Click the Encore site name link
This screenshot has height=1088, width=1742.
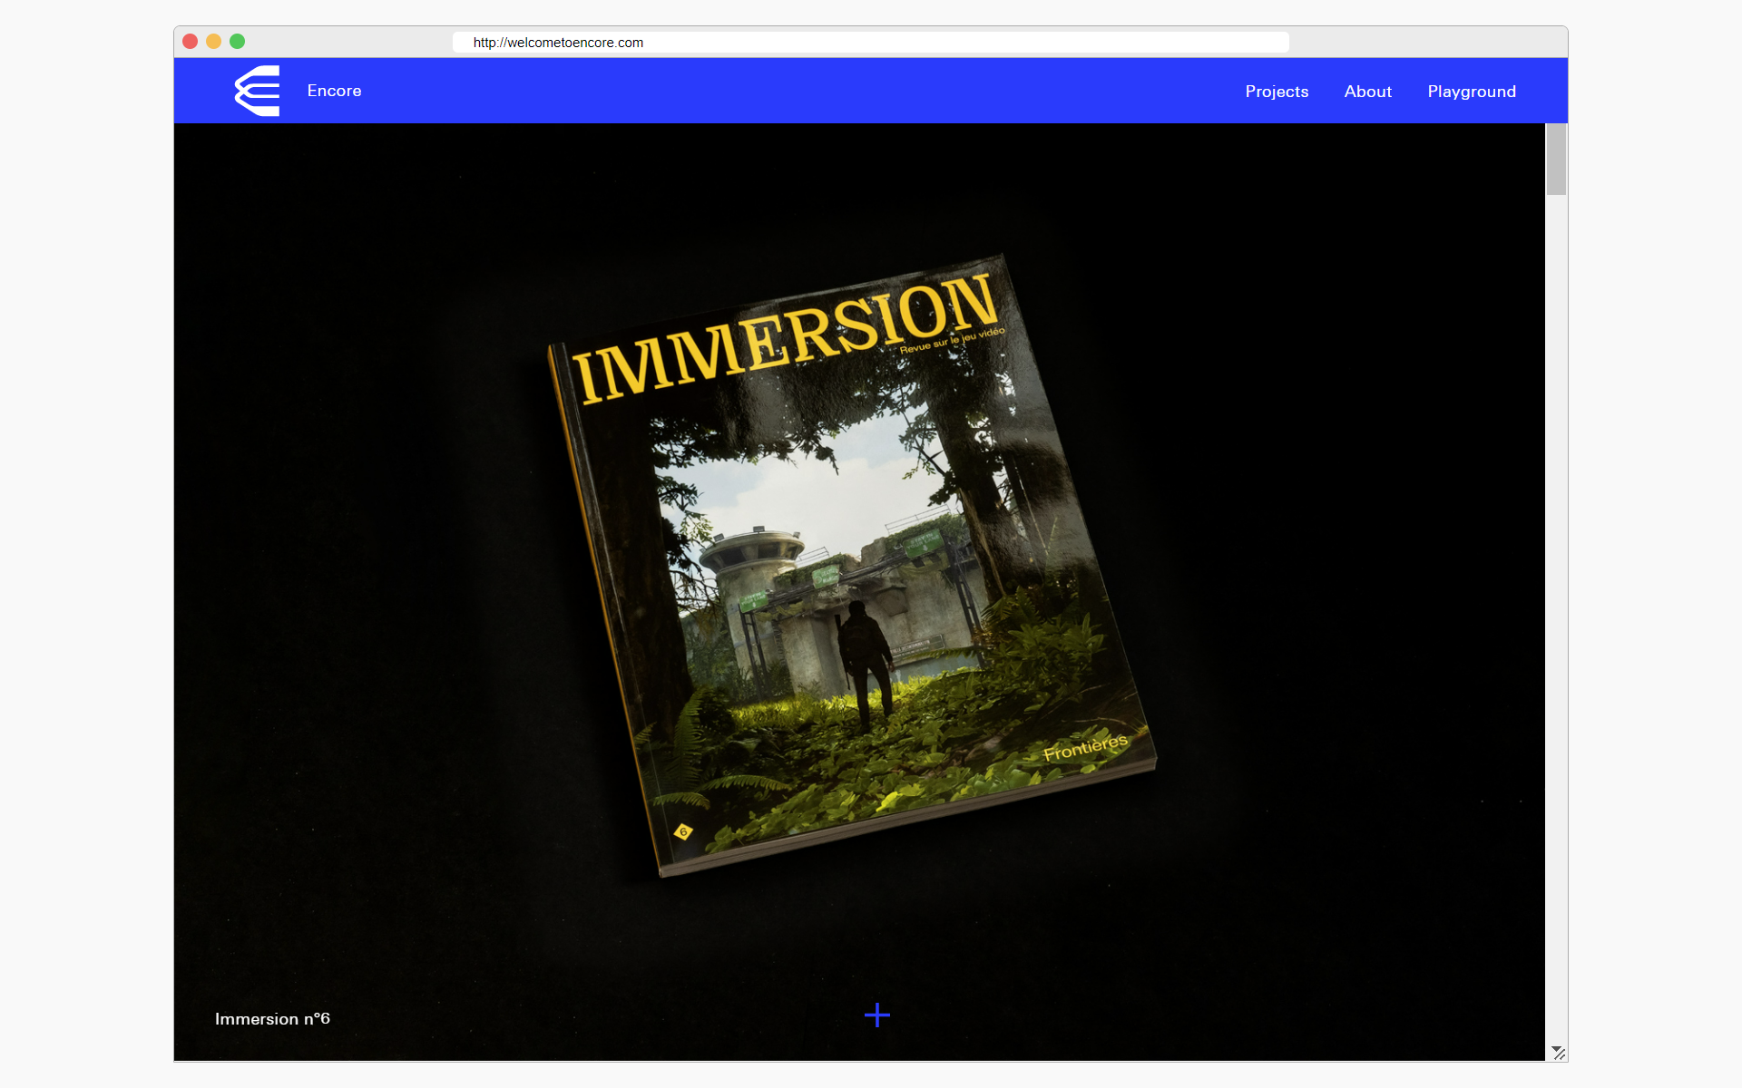pos(334,91)
